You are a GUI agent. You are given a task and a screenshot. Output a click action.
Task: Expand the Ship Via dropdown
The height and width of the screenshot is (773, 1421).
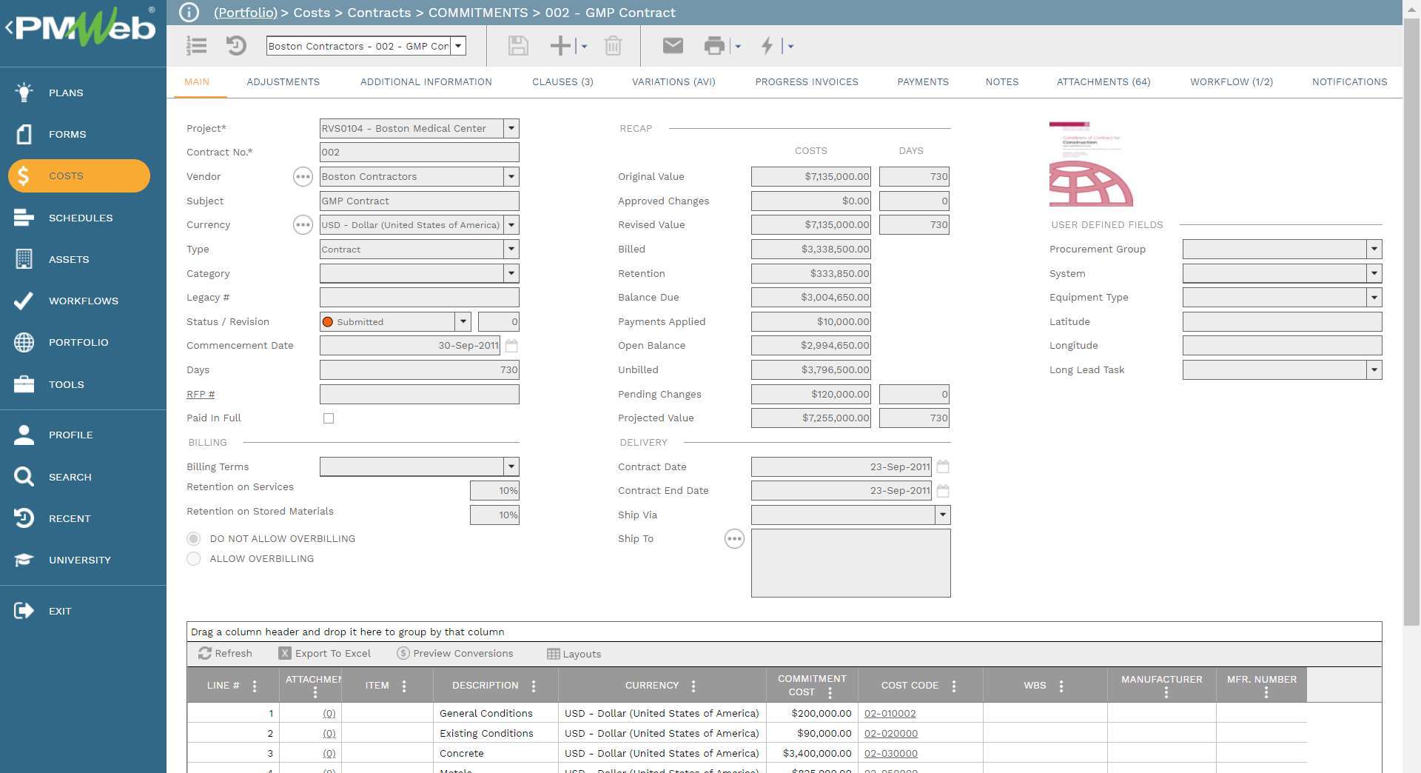943,515
